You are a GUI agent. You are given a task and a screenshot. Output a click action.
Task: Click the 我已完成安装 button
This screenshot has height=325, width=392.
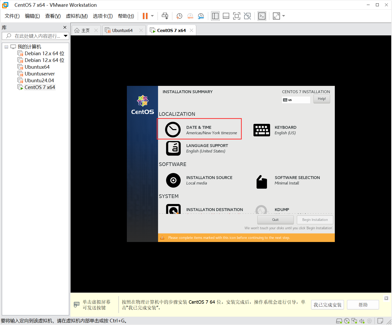coord(327,305)
